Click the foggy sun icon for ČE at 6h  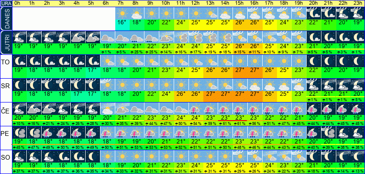108,109
